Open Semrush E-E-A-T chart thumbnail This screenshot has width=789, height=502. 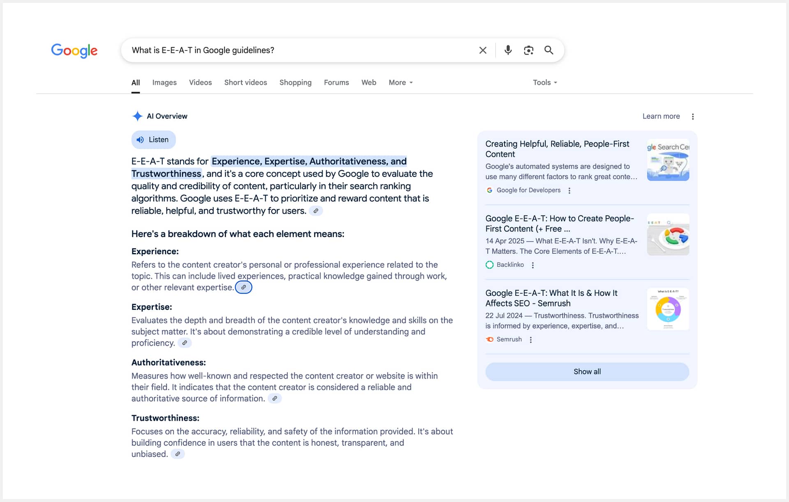click(x=668, y=309)
